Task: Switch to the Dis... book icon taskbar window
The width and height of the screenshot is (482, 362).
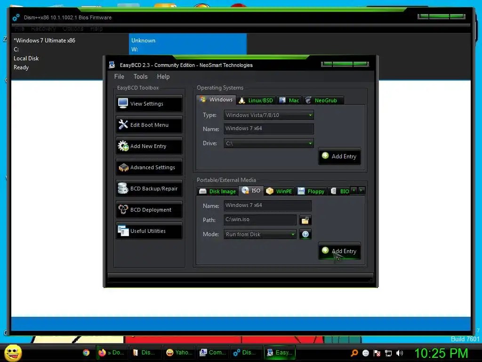Action: (145, 353)
